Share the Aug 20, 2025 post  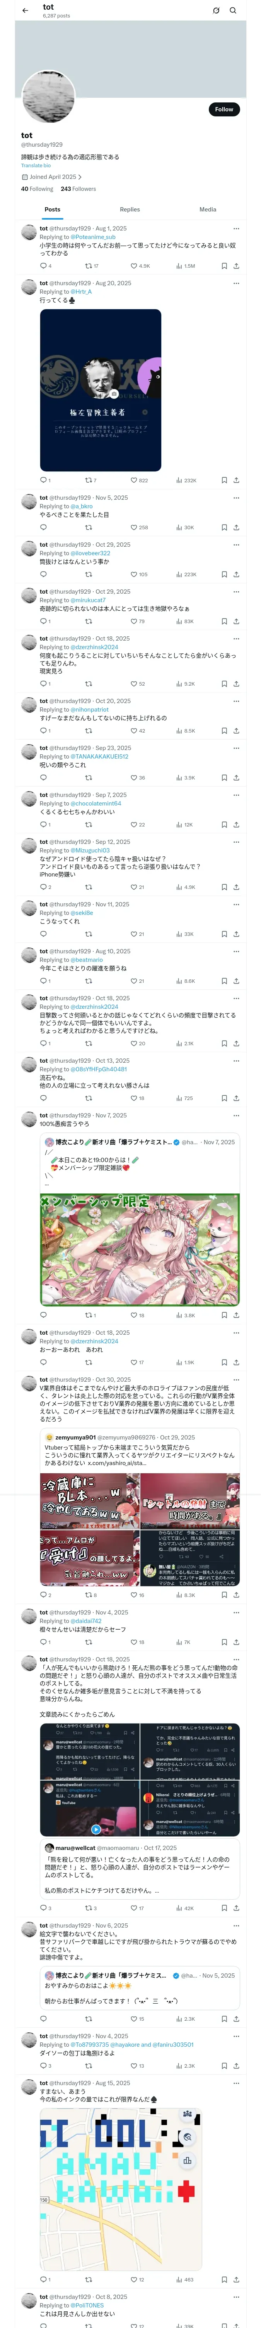tap(236, 480)
